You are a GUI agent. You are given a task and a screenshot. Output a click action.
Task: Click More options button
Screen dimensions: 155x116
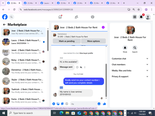pyautogui.click(x=94, y=41)
